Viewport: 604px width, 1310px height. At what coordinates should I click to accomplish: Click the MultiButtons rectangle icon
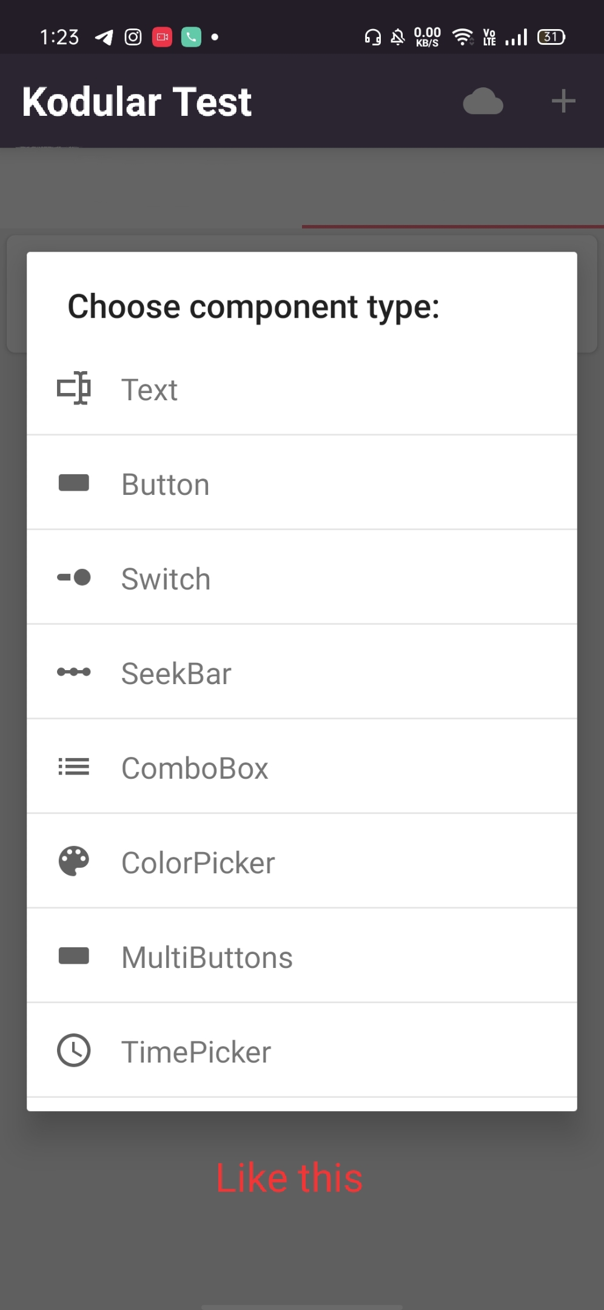pos(74,956)
